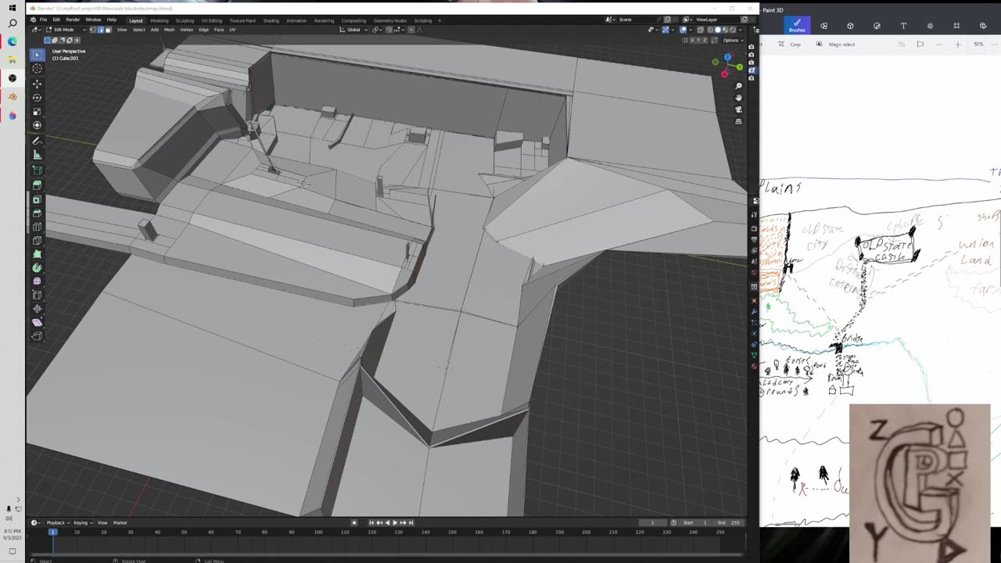Select the Rotate tool in Blender toolbar
Image resolution: width=1001 pixels, height=563 pixels.
pyautogui.click(x=37, y=97)
